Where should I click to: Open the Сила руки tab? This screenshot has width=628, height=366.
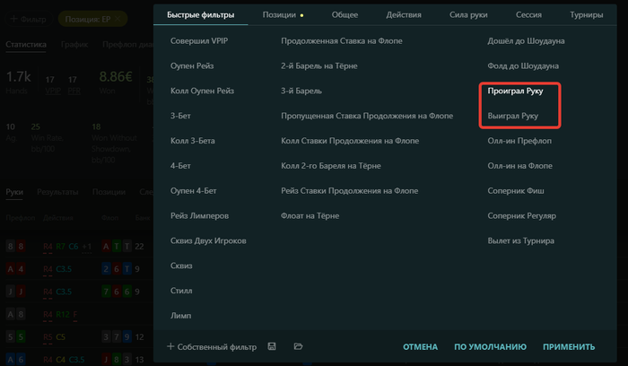pos(468,15)
